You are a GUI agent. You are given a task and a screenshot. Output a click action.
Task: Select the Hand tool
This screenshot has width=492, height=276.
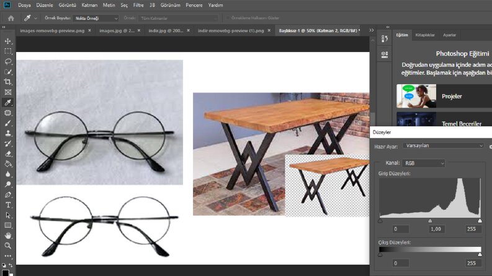coord(8,235)
